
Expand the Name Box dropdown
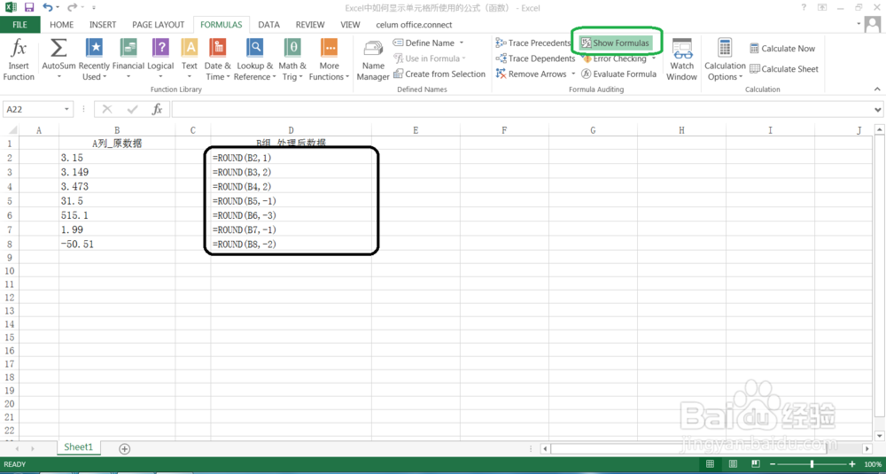[x=67, y=109]
